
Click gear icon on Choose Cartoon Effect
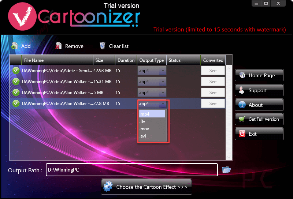coord(108,187)
